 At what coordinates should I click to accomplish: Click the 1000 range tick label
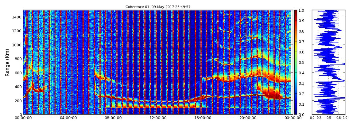coord(17,45)
